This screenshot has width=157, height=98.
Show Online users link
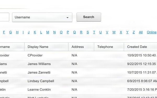[x=152, y=32]
